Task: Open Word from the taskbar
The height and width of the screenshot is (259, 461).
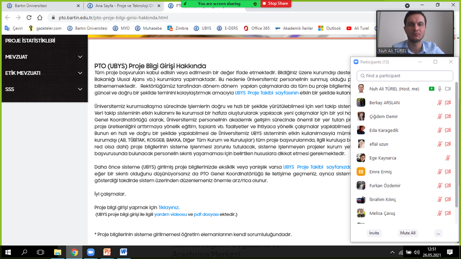Action: coord(123,252)
